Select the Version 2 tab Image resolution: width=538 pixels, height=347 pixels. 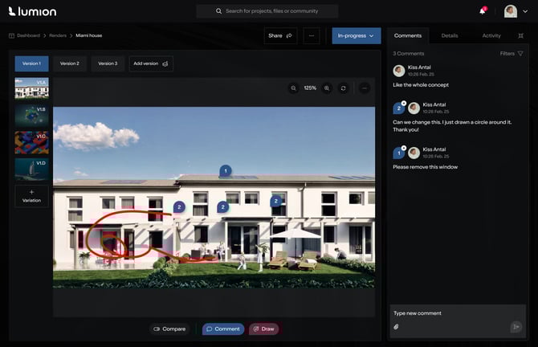(x=70, y=63)
